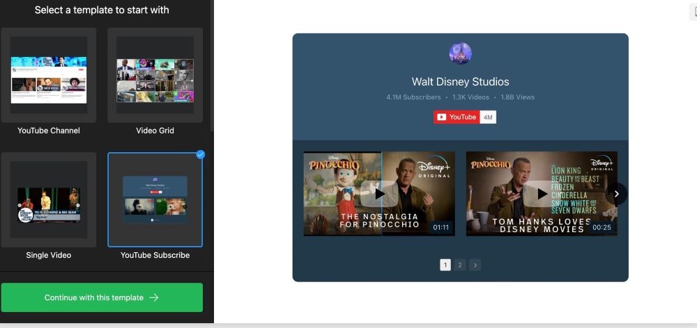The height and width of the screenshot is (328, 697).
Task: Open Walt Disney Studios channel avatar
Action: pyautogui.click(x=460, y=54)
